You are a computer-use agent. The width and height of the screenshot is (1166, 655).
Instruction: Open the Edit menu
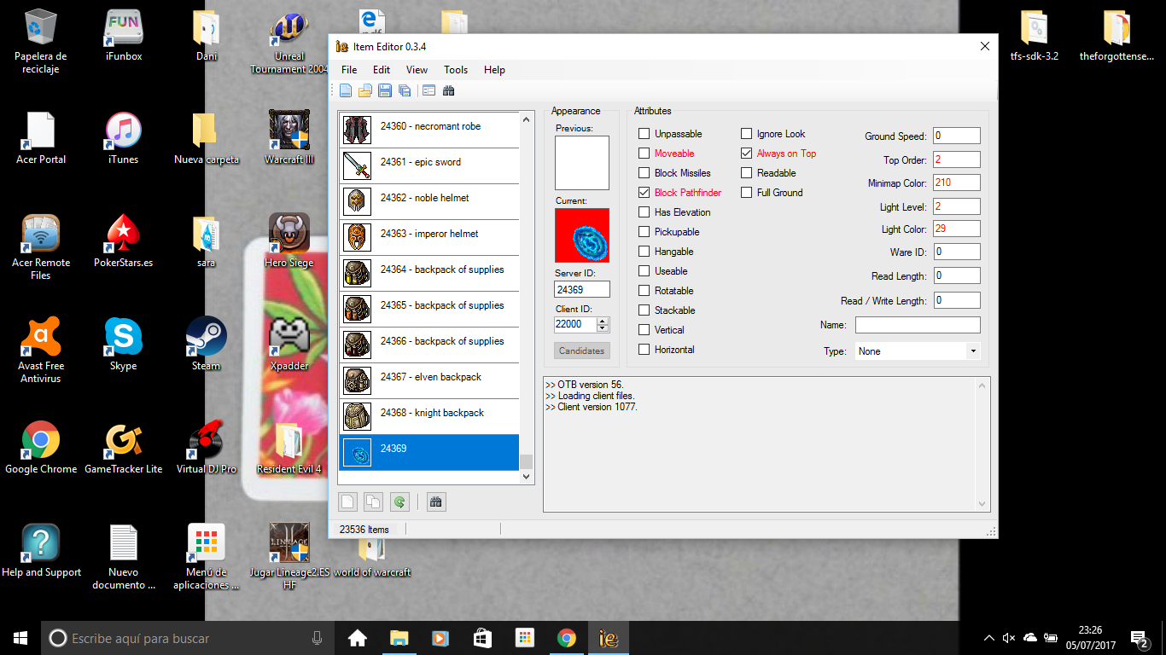pyautogui.click(x=382, y=70)
